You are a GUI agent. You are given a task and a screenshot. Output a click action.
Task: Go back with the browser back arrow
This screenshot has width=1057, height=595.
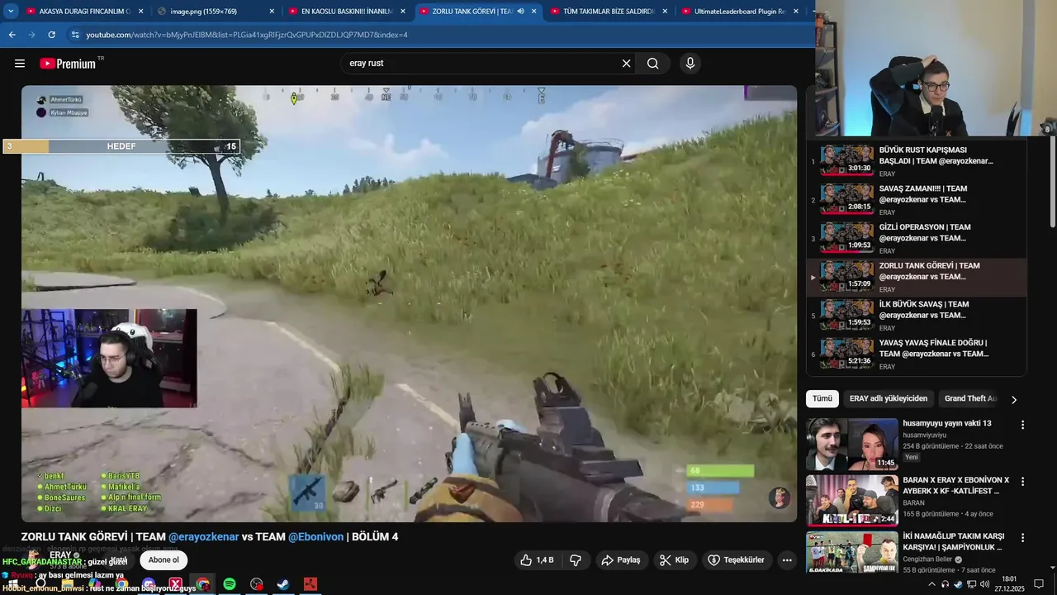(x=12, y=35)
